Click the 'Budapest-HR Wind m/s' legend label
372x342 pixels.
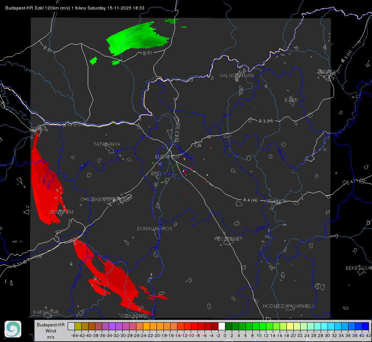[x=51, y=331]
